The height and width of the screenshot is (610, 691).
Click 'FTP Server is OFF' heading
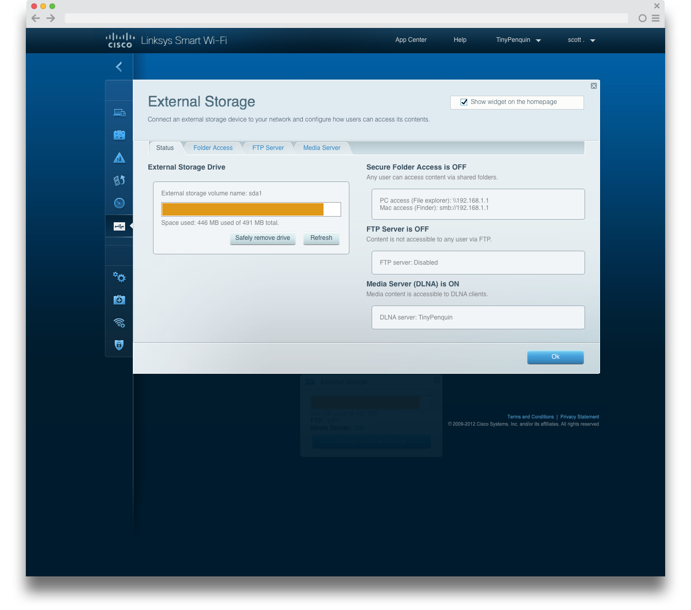[397, 229]
